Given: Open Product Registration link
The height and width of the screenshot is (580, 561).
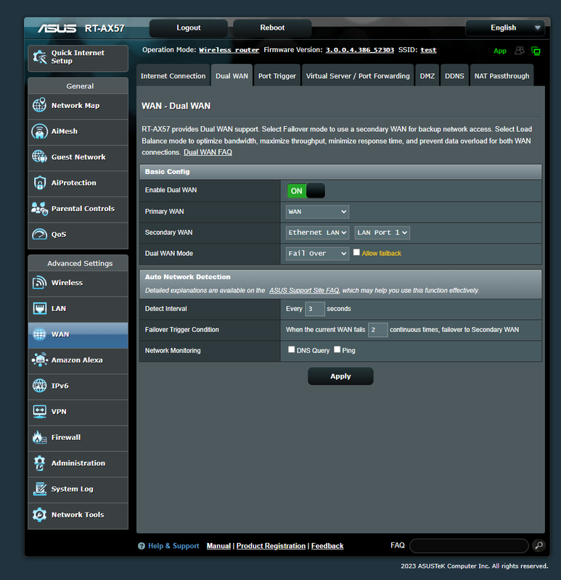Looking at the screenshot, I should (x=271, y=546).
